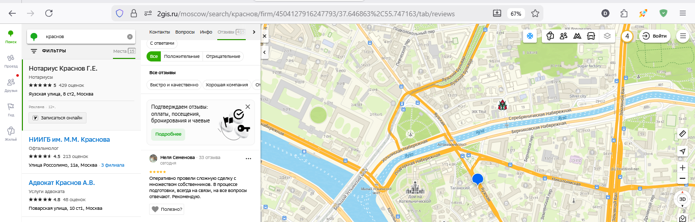The width and height of the screenshot is (695, 222).
Task: Open Нотариус Краснов Г.Е. listing
Action: [63, 68]
